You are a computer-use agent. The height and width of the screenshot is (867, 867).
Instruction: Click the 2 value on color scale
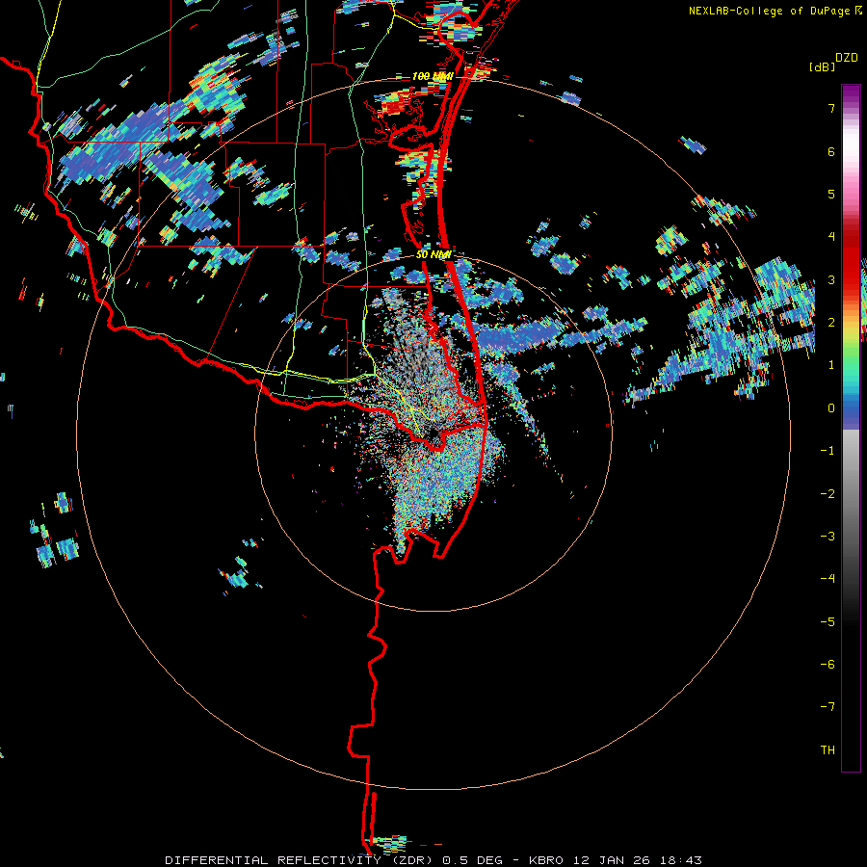[831, 323]
